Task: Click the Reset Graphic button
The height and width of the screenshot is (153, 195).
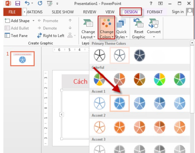Action: tap(139, 29)
